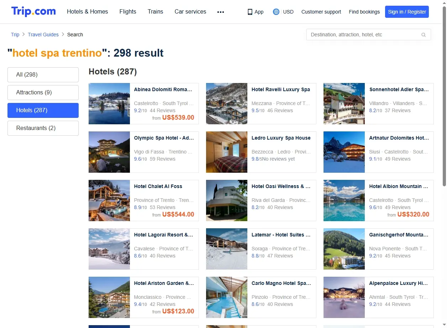Screen dimensions: 447x328
Task: Click Hotel Chalet Al Foss title
Action: [x=158, y=187]
